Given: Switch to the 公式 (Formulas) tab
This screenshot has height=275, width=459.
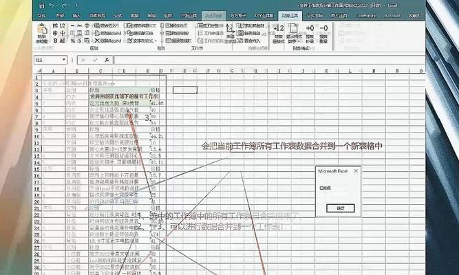Looking at the screenshot, I should tap(118, 16).
